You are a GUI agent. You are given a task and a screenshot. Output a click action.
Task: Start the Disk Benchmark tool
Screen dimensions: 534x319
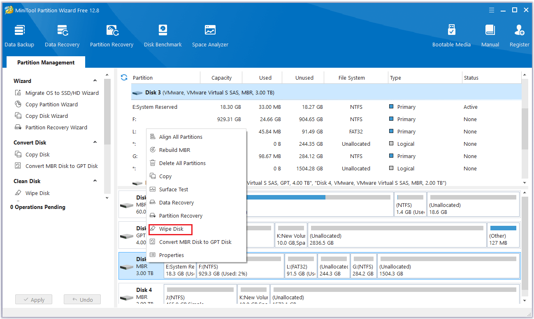(x=163, y=36)
